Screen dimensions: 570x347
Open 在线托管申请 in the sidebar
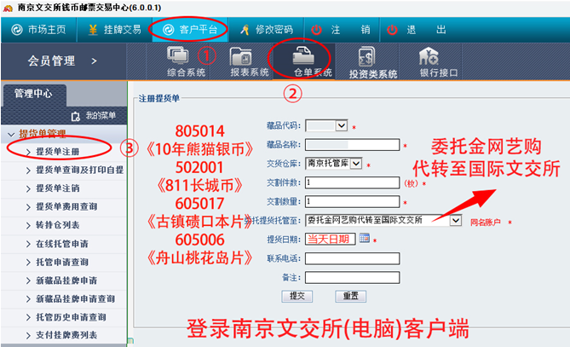(62, 244)
